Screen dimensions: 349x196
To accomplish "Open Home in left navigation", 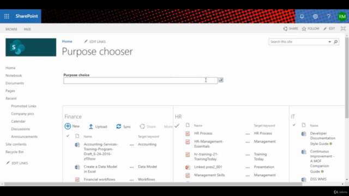I will coord(10,68).
